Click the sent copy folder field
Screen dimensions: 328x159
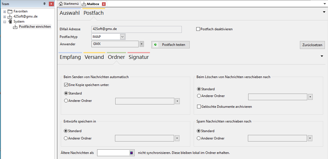click(145, 101)
